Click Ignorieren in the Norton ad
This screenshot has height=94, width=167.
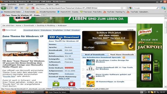[x=101, y=43]
